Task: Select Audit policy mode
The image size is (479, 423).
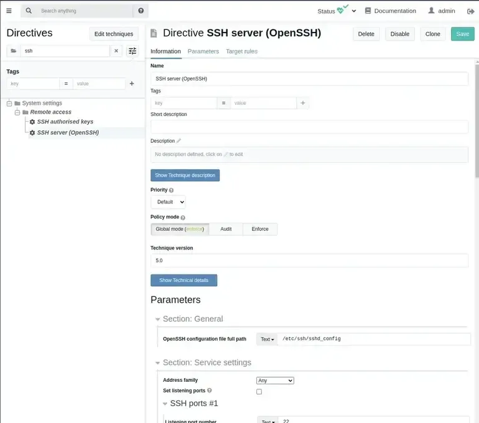Action: click(x=226, y=229)
